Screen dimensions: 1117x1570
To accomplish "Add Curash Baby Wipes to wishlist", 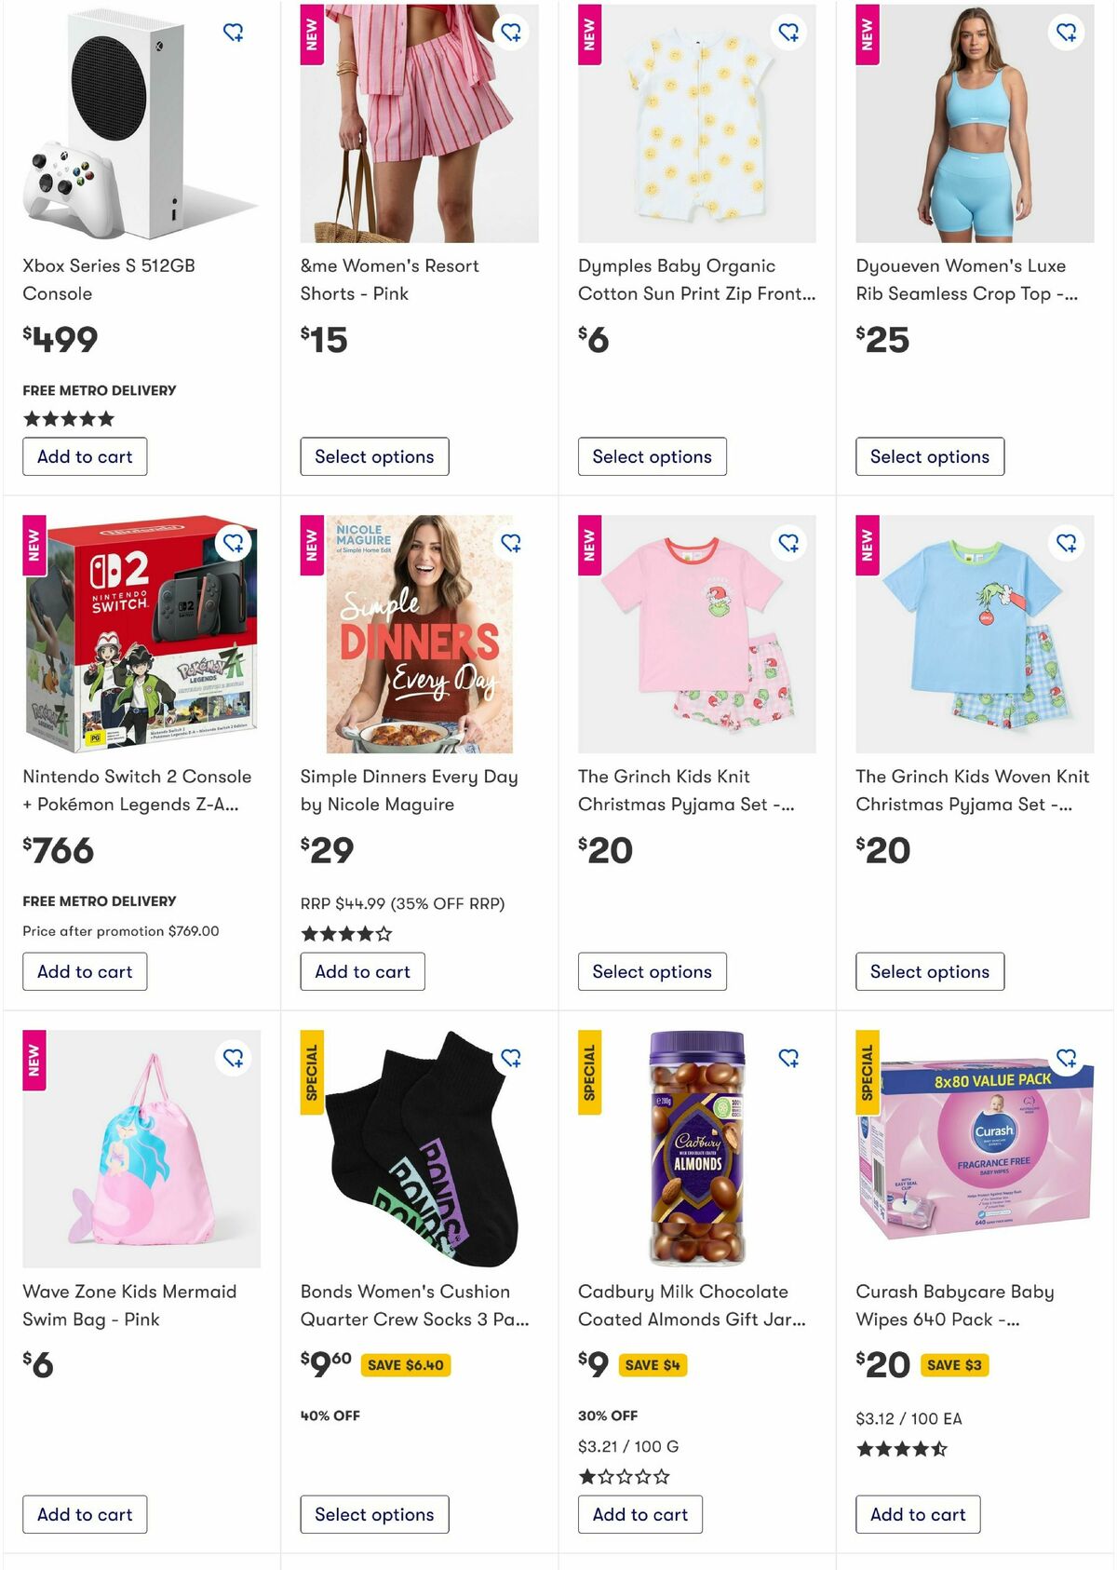I will [x=1068, y=1058].
